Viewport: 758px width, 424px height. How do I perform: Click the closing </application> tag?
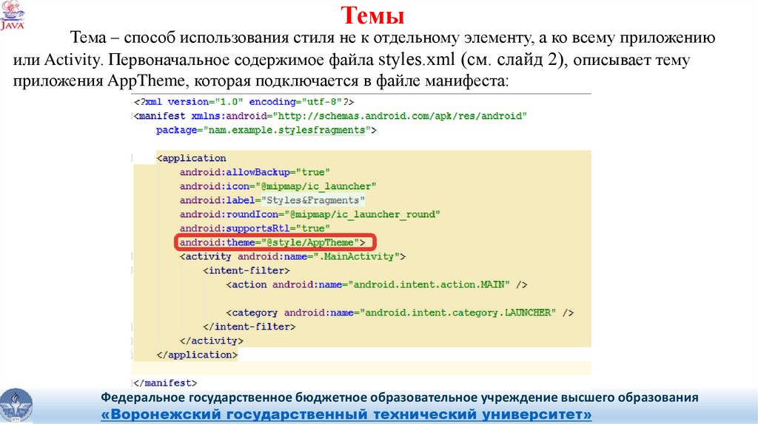tap(197, 355)
